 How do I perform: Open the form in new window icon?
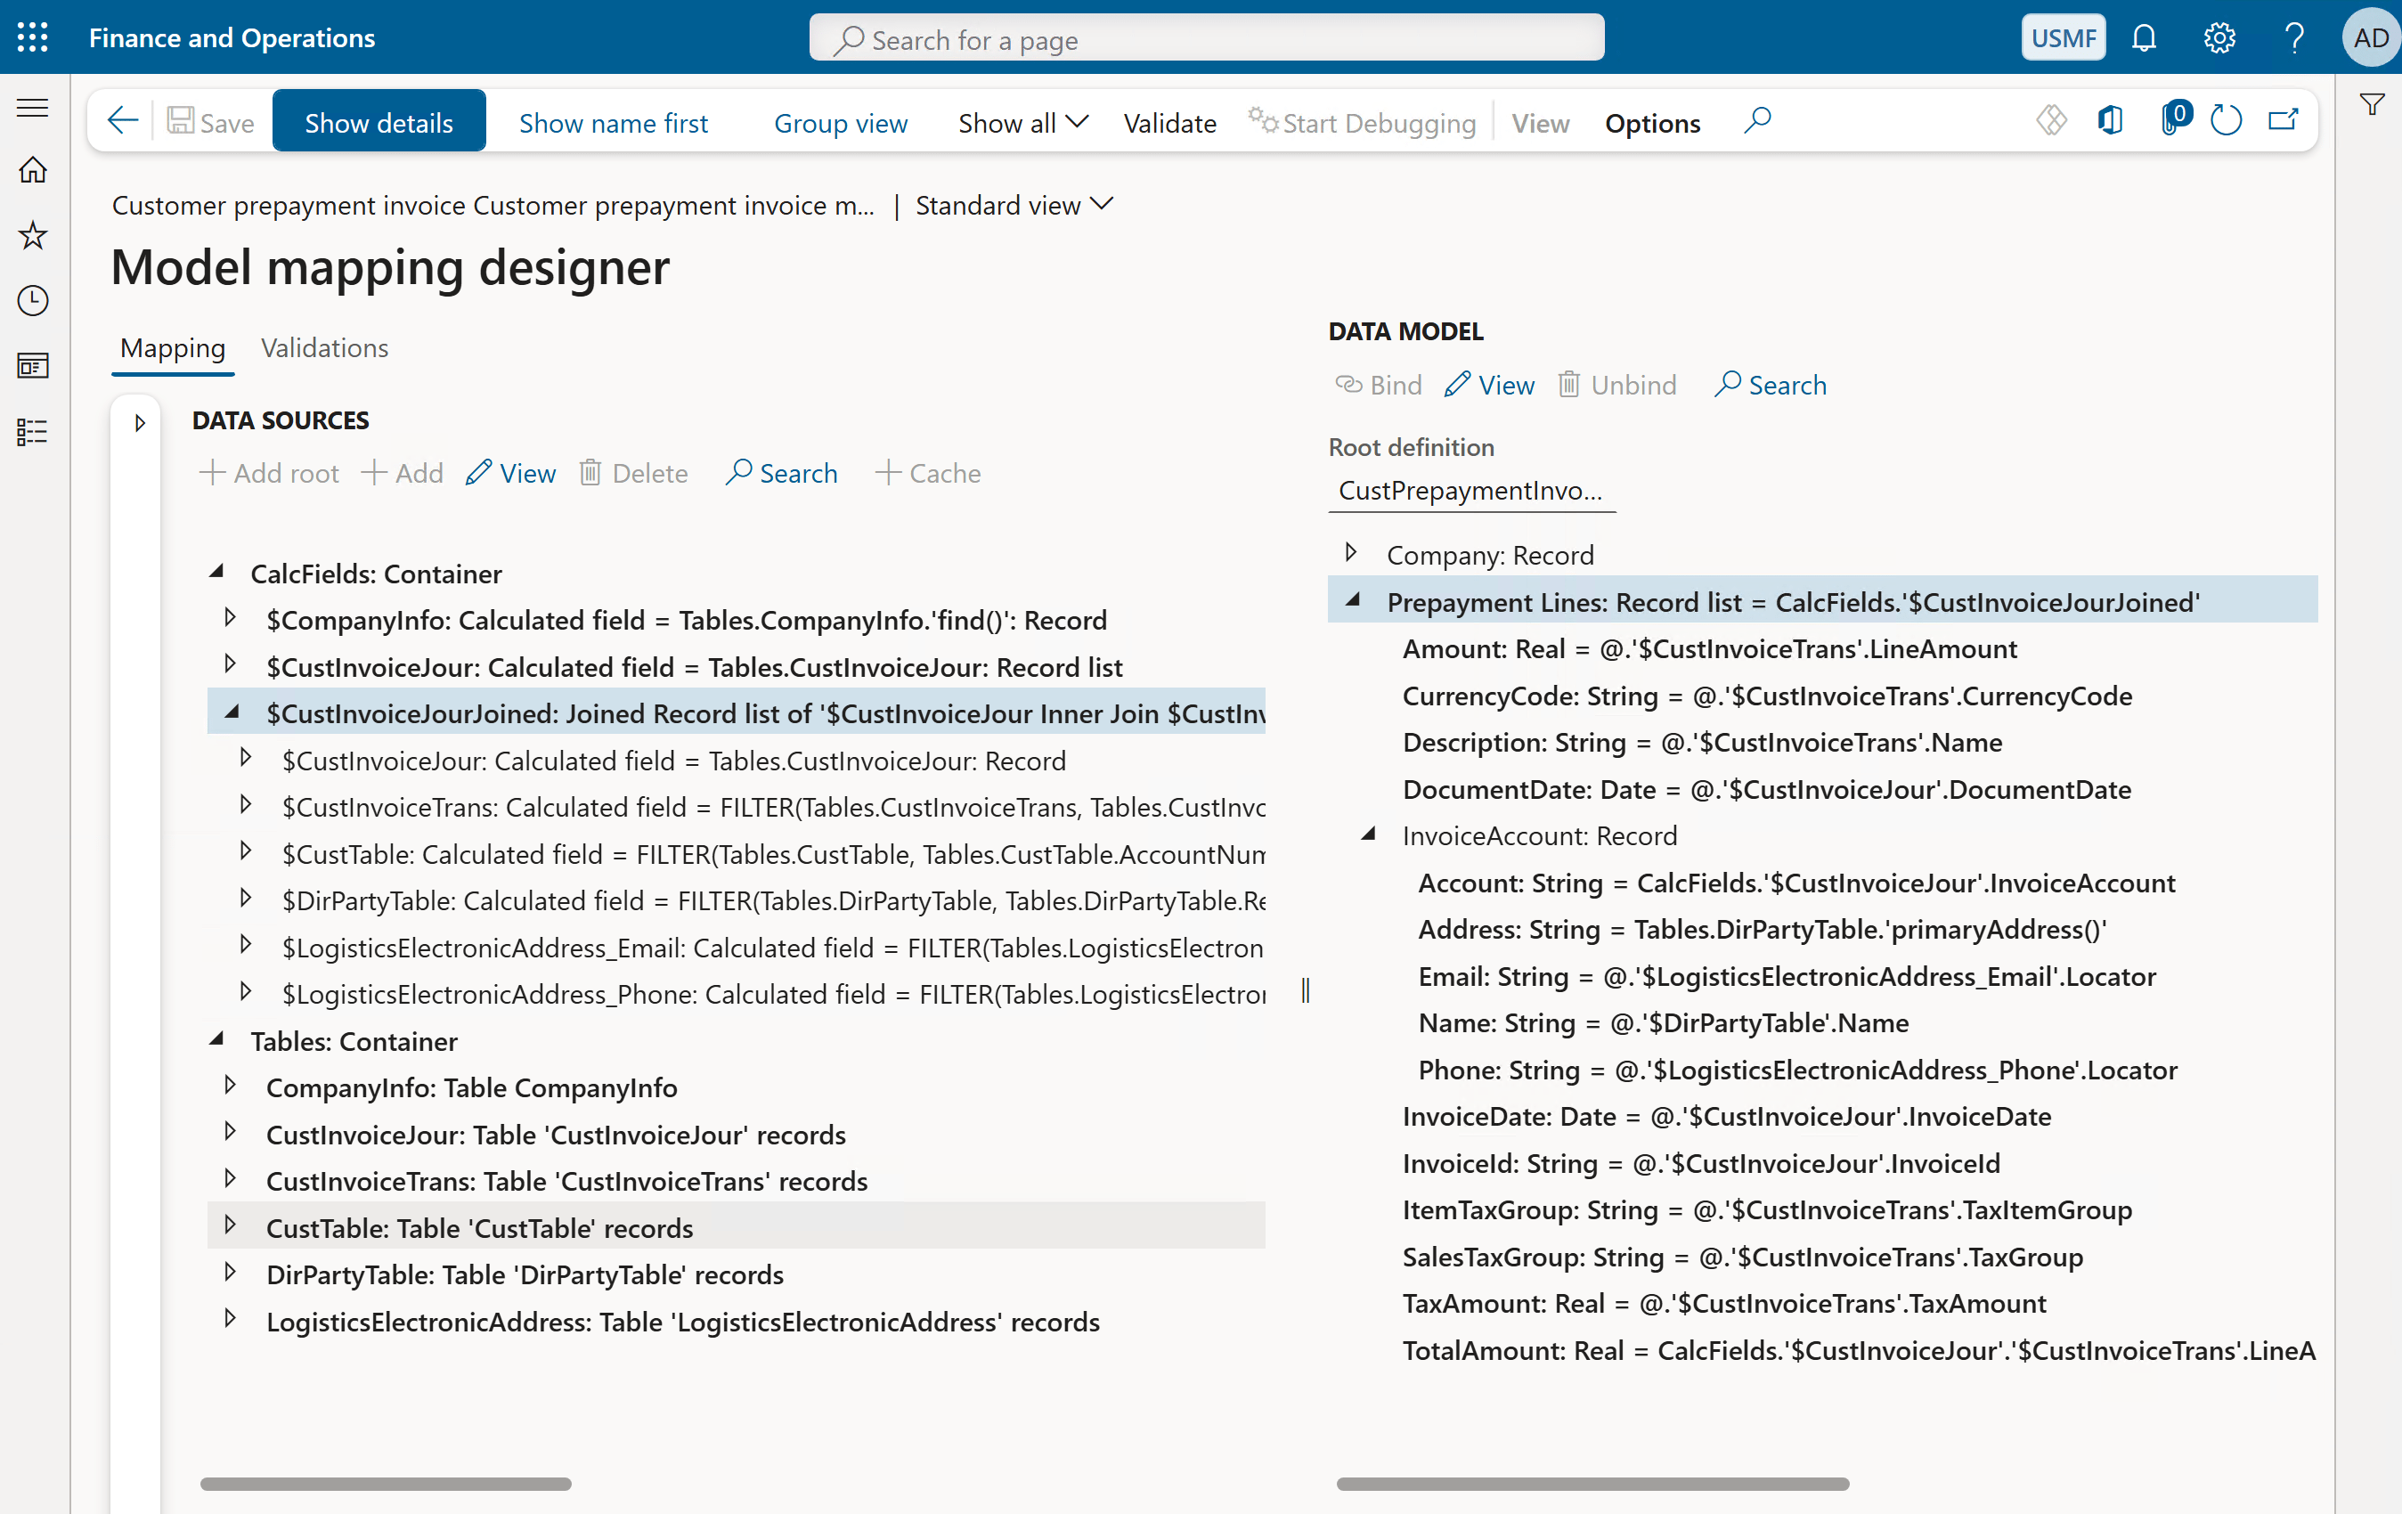coord(2284,121)
